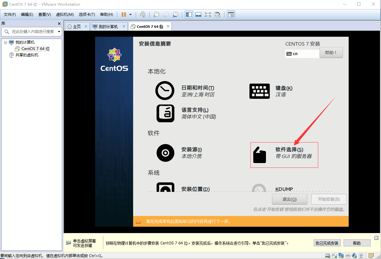Select 共享的虚拟机 in the library tree

(27, 55)
